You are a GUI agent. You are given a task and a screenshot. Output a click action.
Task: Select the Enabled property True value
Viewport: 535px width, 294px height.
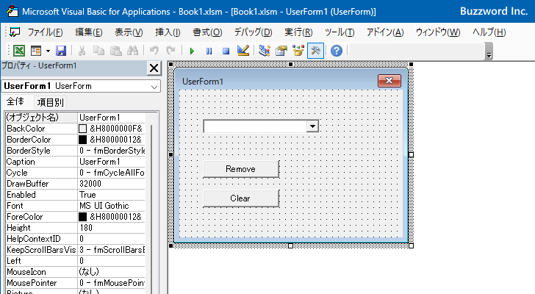coord(111,195)
